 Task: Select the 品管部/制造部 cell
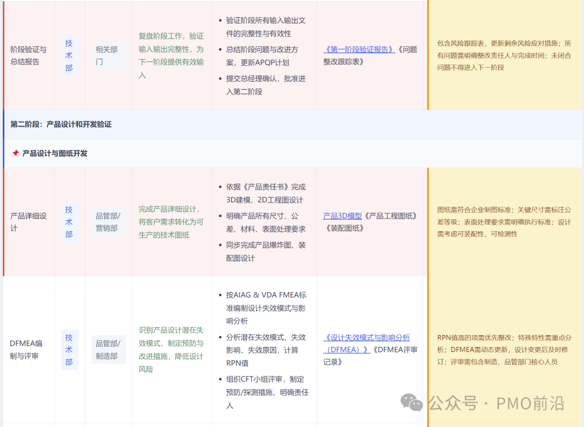coord(108,350)
